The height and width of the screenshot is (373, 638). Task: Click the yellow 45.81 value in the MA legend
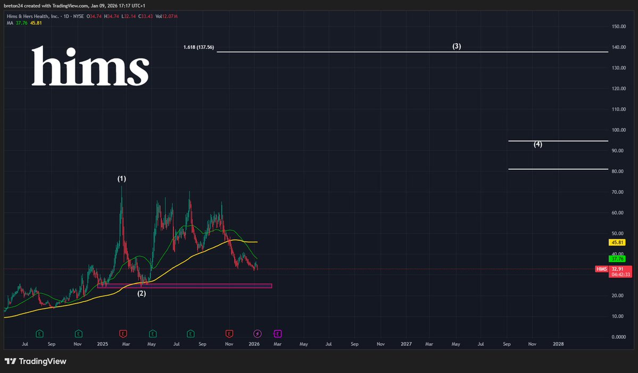click(36, 23)
